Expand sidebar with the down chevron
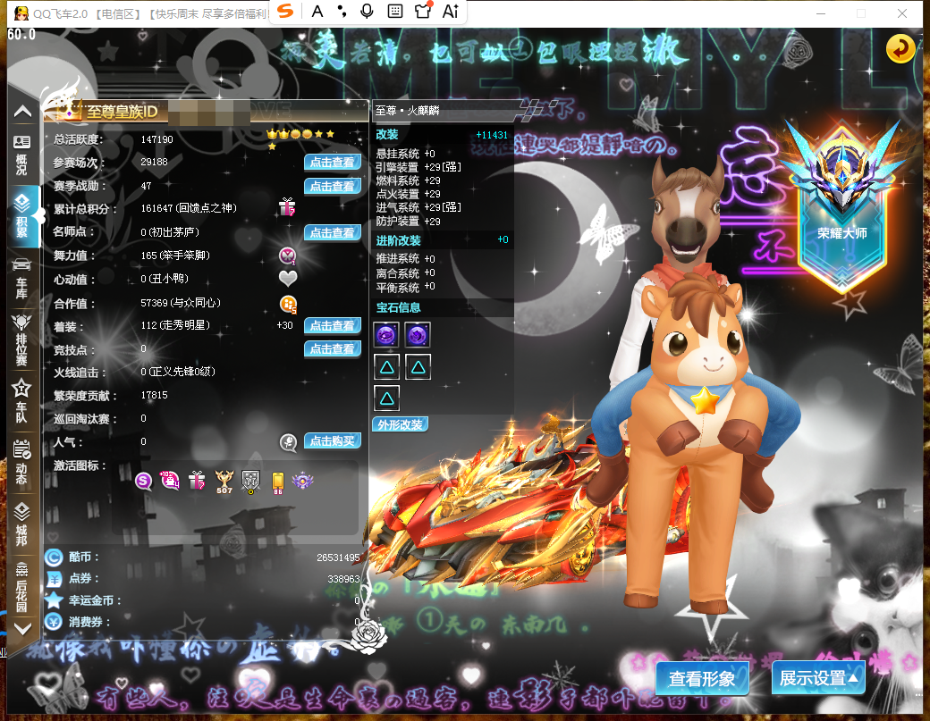930x721 pixels. 22,629
